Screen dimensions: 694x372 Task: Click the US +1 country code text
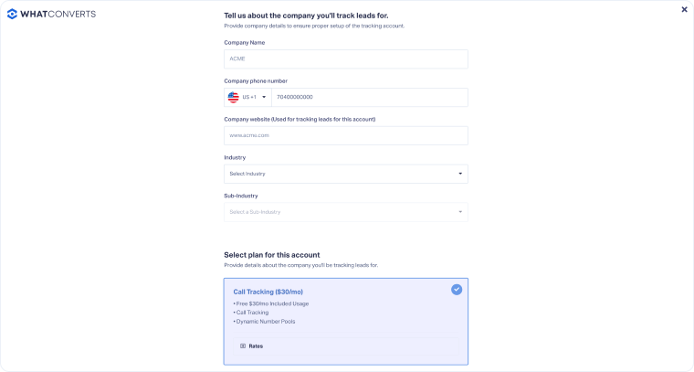[249, 97]
